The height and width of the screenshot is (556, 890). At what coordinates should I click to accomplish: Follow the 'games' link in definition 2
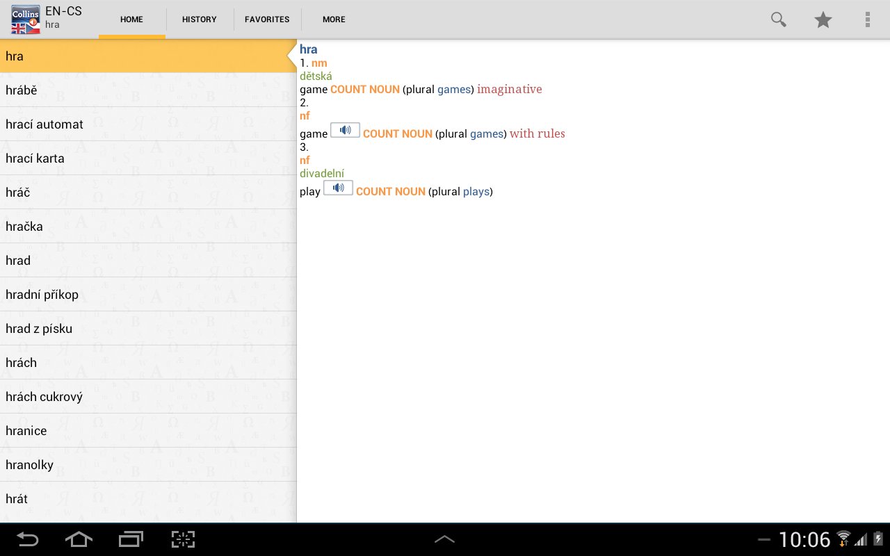point(487,134)
